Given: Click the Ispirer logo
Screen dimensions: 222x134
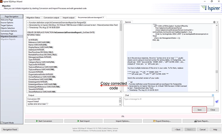Looking at the screenshot, I should click(x=210, y=8).
